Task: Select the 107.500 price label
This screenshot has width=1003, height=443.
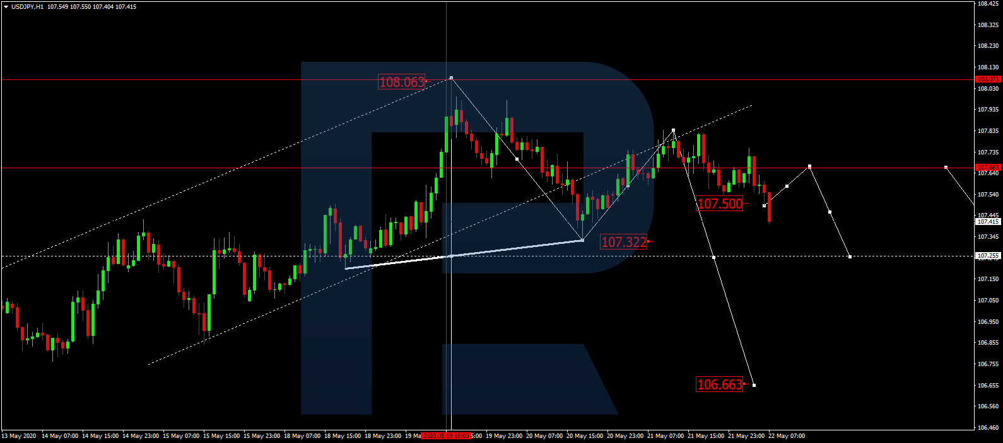Action: tap(720, 204)
